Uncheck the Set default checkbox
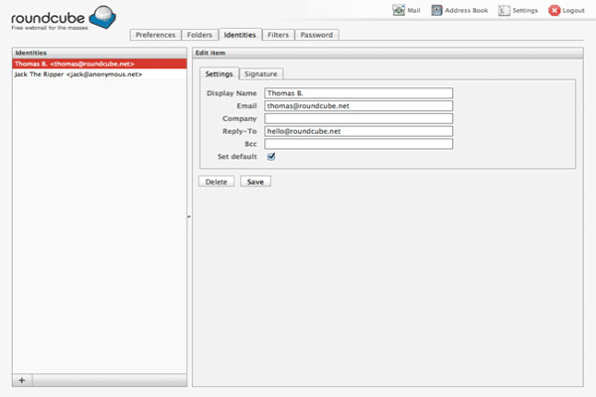The height and width of the screenshot is (397, 596). tap(271, 156)
